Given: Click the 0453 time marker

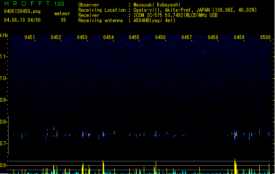Looking at the screenshot, I should 82,37.
